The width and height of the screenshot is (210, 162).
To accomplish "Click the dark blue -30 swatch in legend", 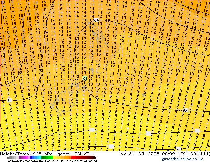I will click(x=31, y=158).
